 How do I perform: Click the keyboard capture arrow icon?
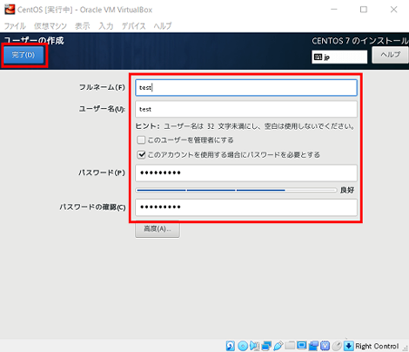pyautogui.click(x=349, y=346)
